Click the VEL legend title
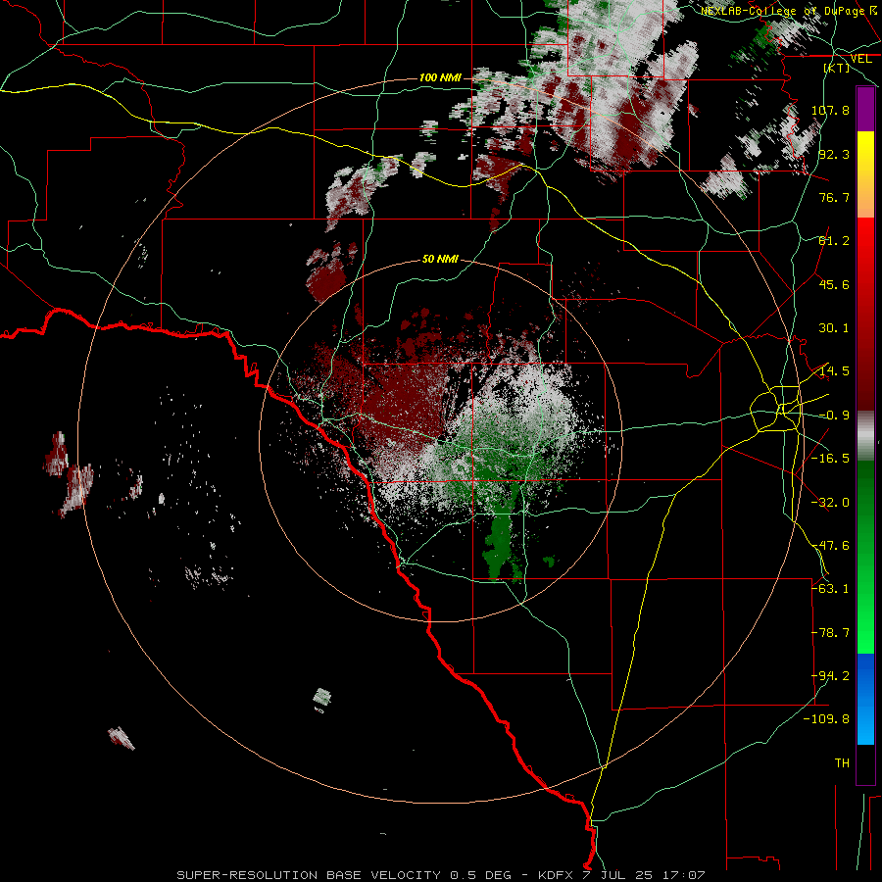This screenshot has width=882, height=882. coord(861,59)
